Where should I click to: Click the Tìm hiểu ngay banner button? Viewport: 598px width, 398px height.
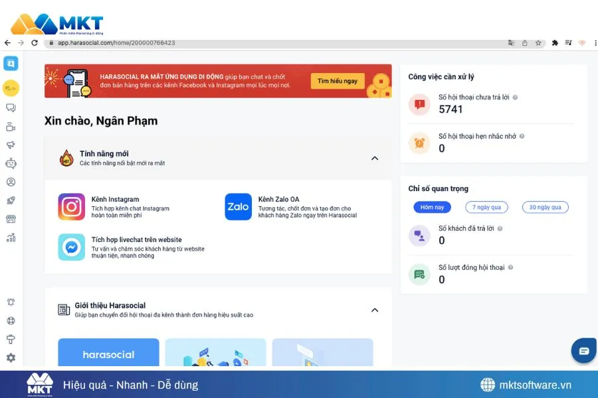pyautogui.click(x=337, y=81)
